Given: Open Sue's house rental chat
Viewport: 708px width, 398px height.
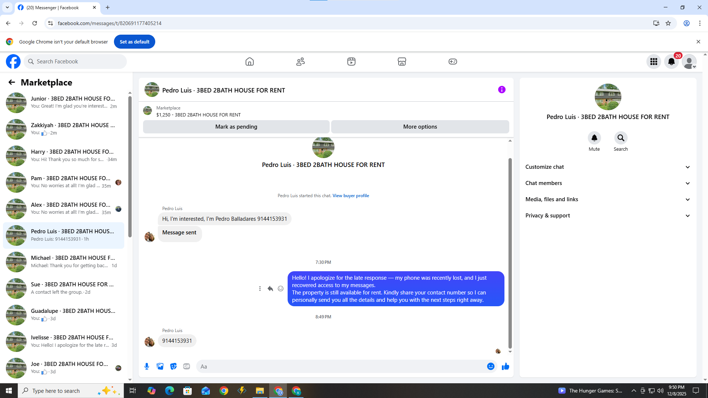Looking at the screenshot, I should 63,288.
